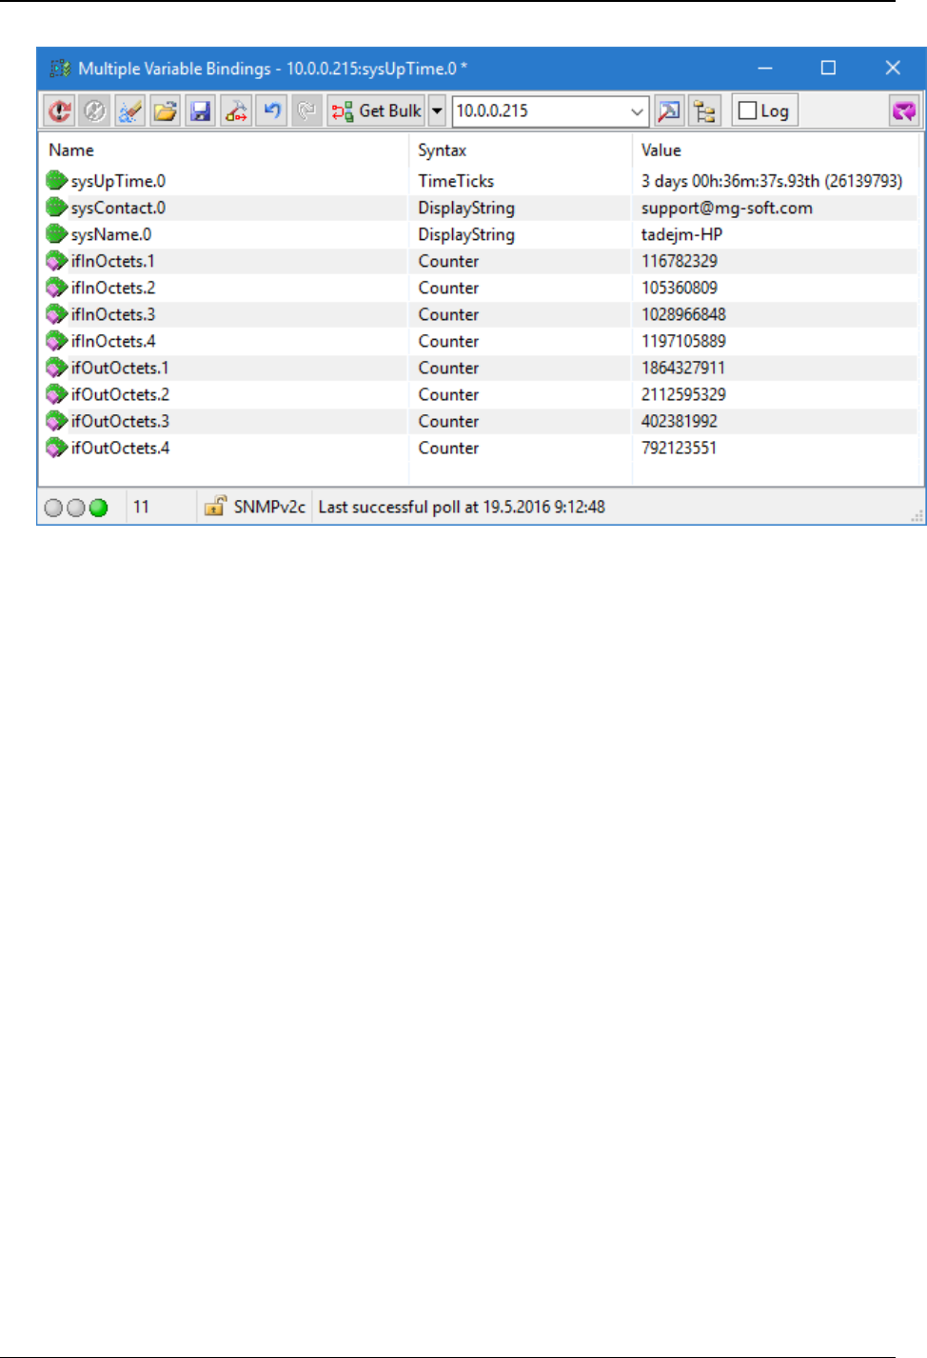The height and width of the screenshot is (1358, 927).
Task: Open the Get Bulk dropdown arrow
Action: (437, 111)
